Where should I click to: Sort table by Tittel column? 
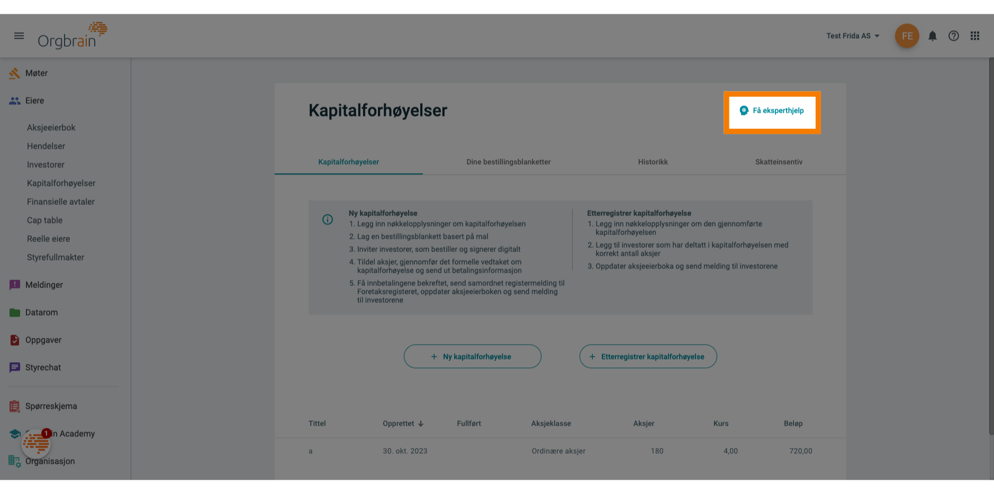tap(317, 424)
